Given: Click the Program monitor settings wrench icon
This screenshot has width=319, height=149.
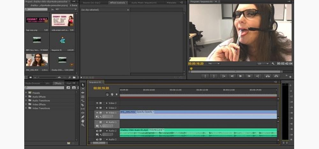Looking at the screenshot, I should (273, 63).
